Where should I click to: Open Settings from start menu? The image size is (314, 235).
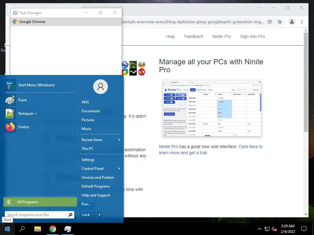[88, 160]
